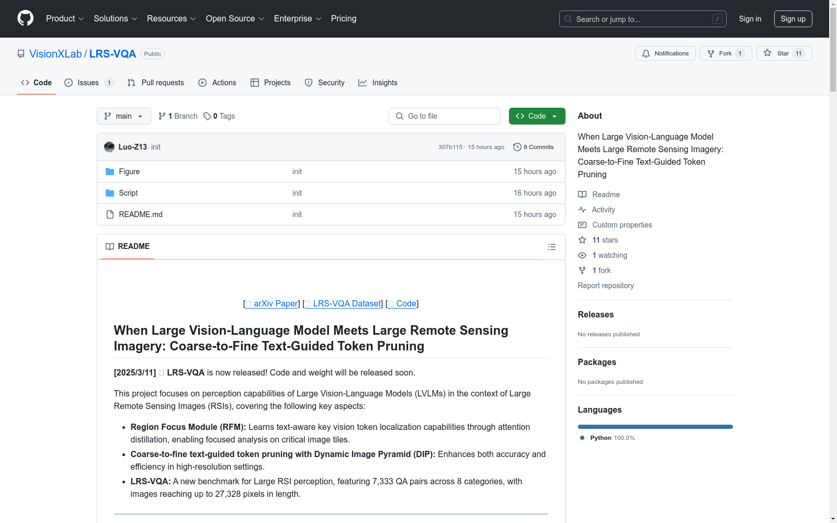The image size is (837, 523).
Task: Click the Releases heading link
Action: click(596, 314)
